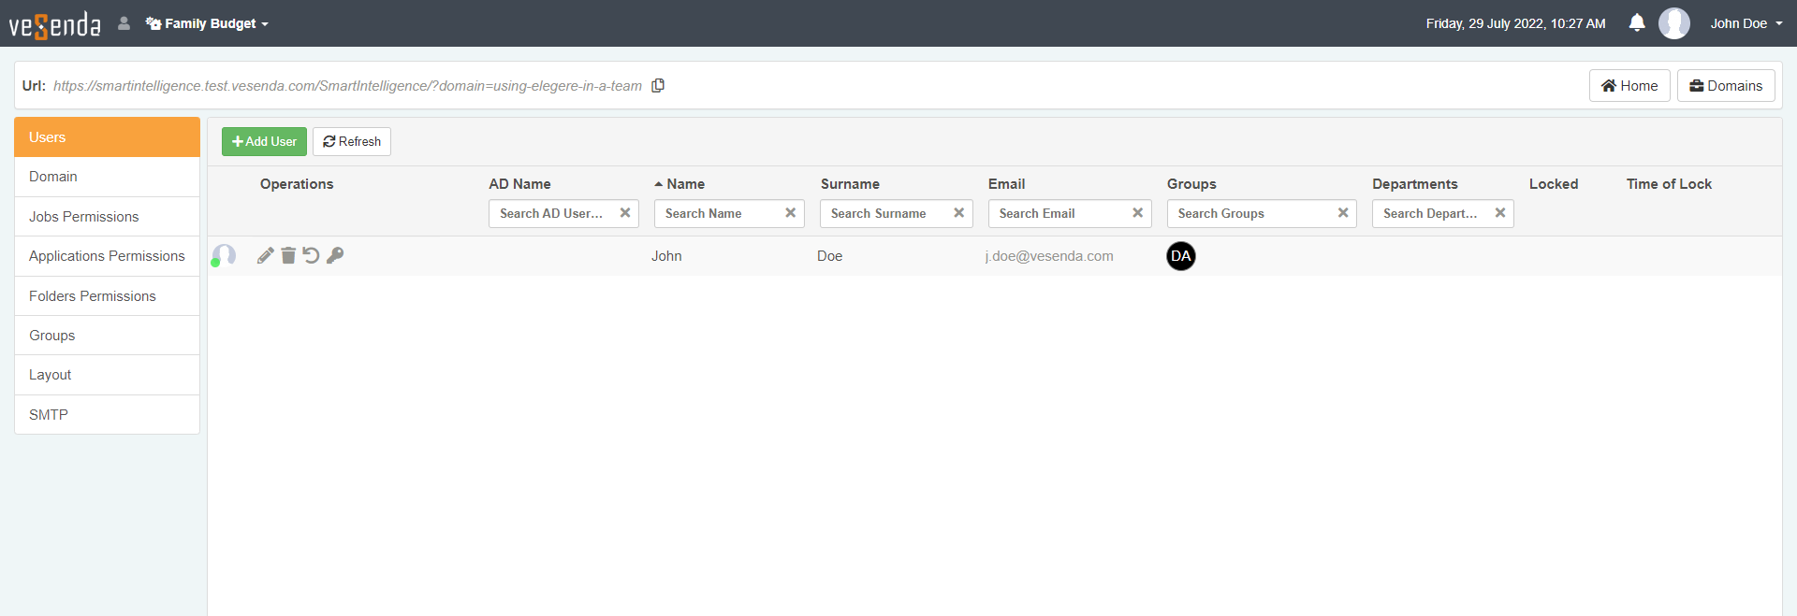The image size is (1797, 616).
Task: Click the reset arrow icon for John Doe
Action: [311, 256]
